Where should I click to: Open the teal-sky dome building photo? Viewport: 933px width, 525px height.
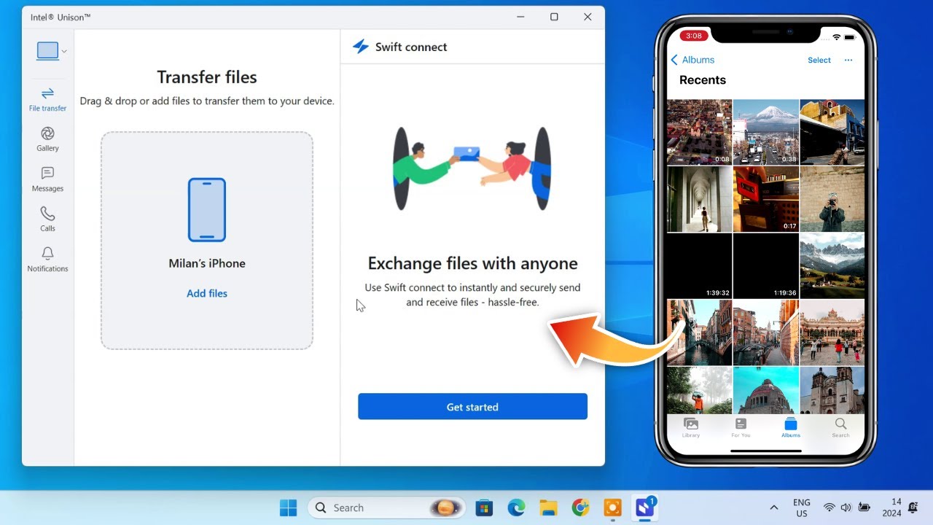766,390
